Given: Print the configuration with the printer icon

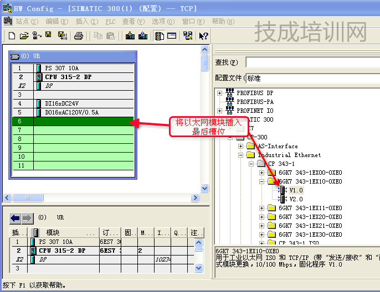Looking at the screenshot, I should tap(79, 36).
